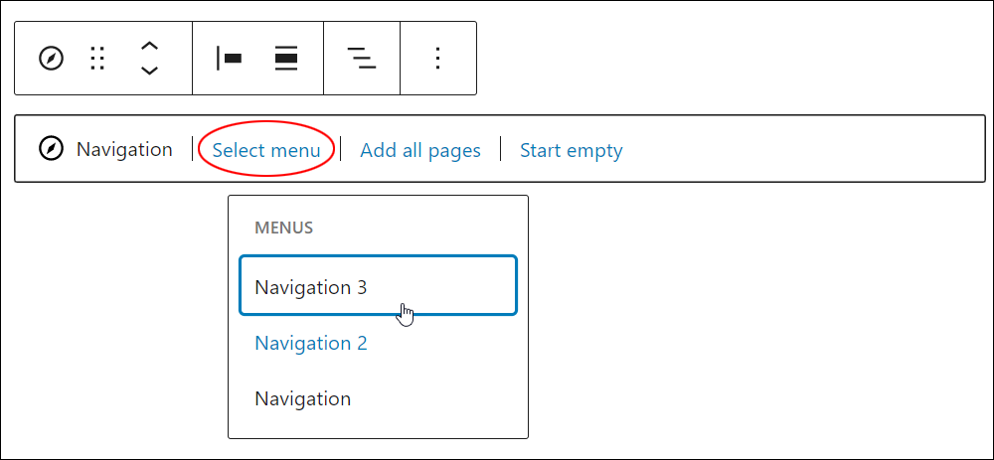Move block up with the up chevron

pos(149,47)
